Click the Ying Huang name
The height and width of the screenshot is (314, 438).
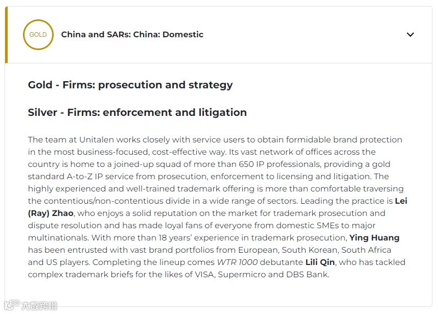(x=374, y=237)
